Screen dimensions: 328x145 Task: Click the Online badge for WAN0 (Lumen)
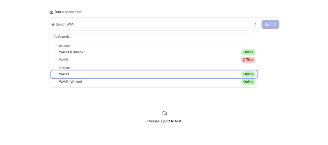click(x=248, y=52)
